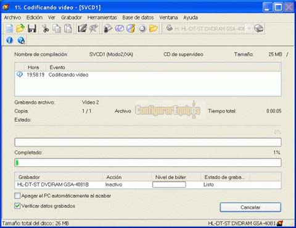Open the Ventana menu
The height and width of the screenshot is (228, 296).
pyautogui.click(x=168, y=17)
